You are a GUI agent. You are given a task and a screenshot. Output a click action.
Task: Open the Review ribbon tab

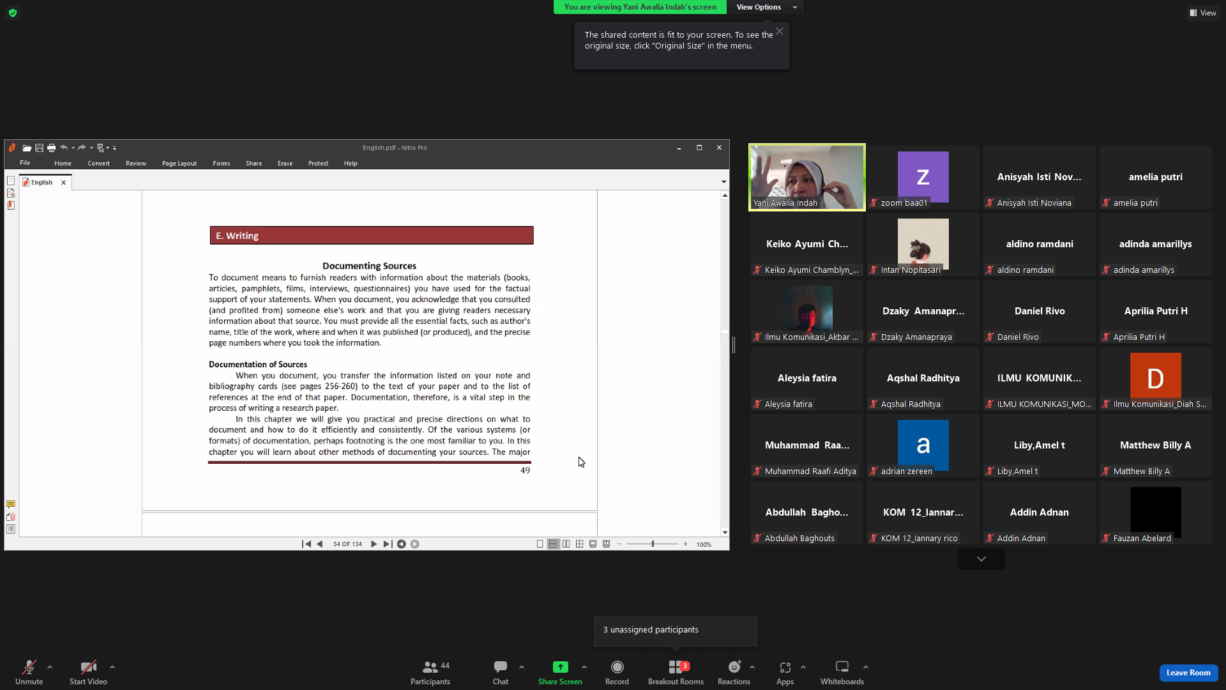pos(136,164)
